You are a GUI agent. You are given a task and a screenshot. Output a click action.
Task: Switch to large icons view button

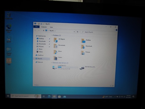[x=113, y=86]
